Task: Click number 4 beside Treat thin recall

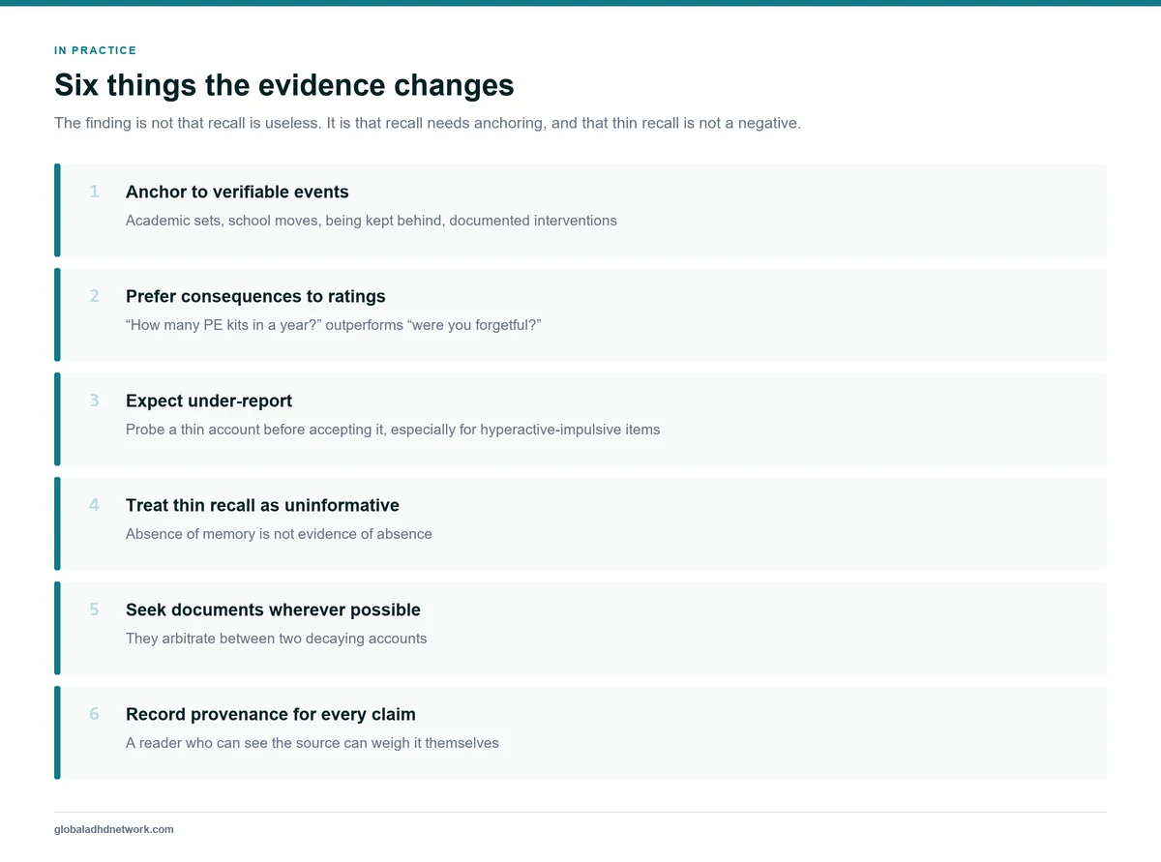Action: [x=94, y=505]
